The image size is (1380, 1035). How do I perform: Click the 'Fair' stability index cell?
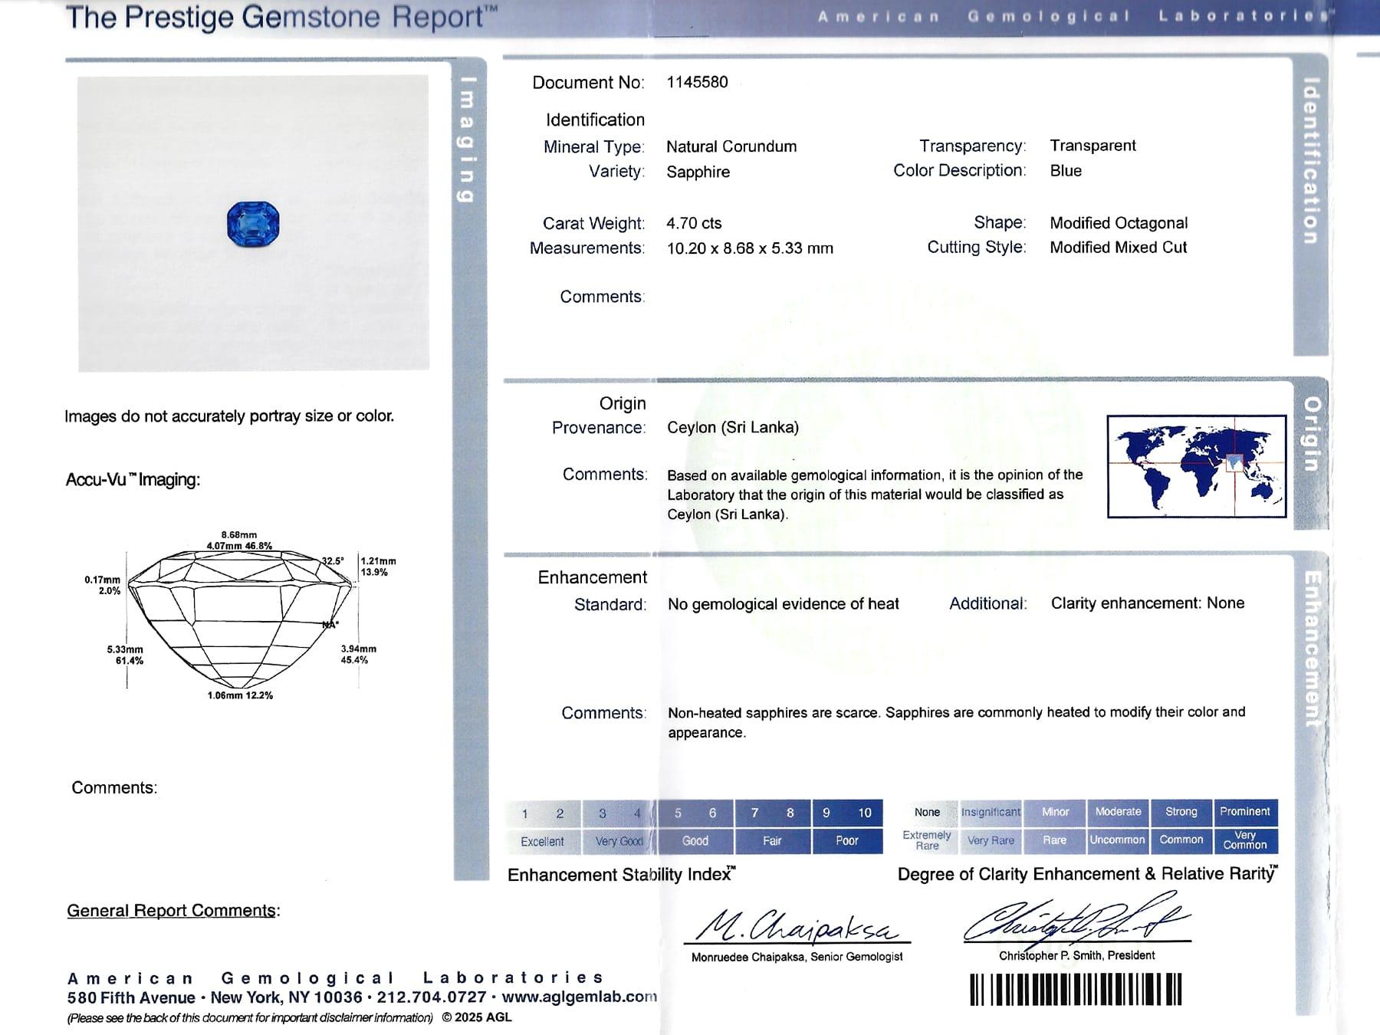(771, 841)
